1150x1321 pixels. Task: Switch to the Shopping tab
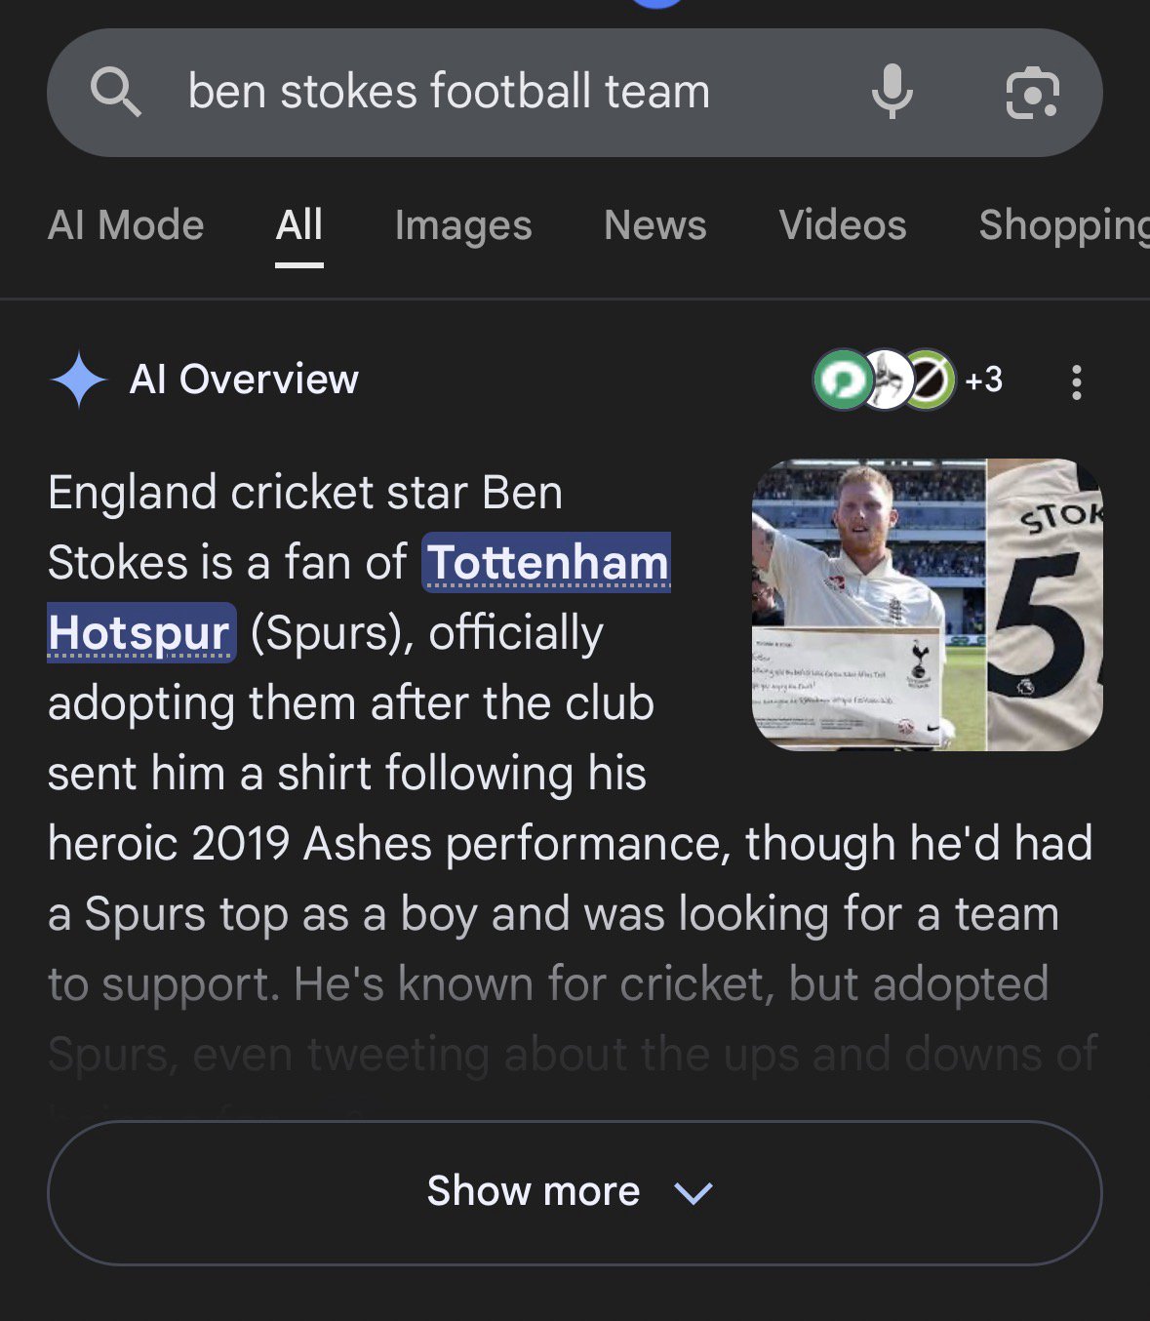(1063, 225)
